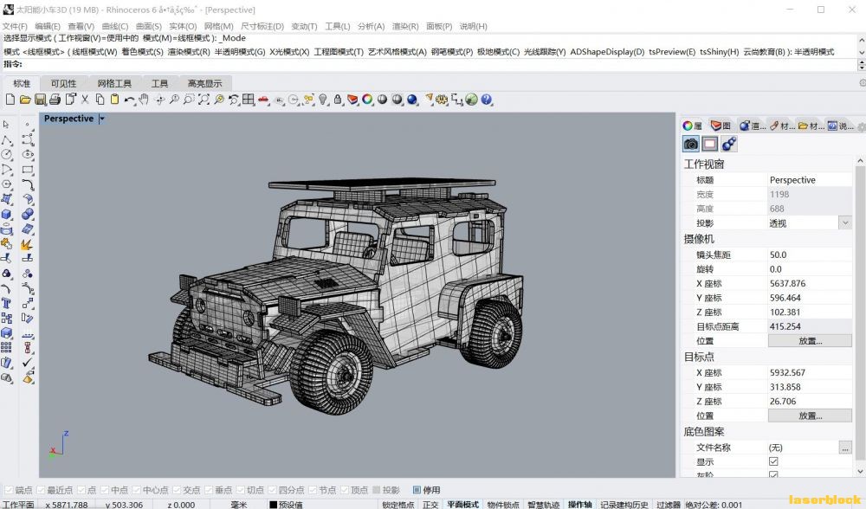Toggle the 端点 endpoint osnap checkbox
Screen dimensions: 866x509
click(x=9, y=490)
